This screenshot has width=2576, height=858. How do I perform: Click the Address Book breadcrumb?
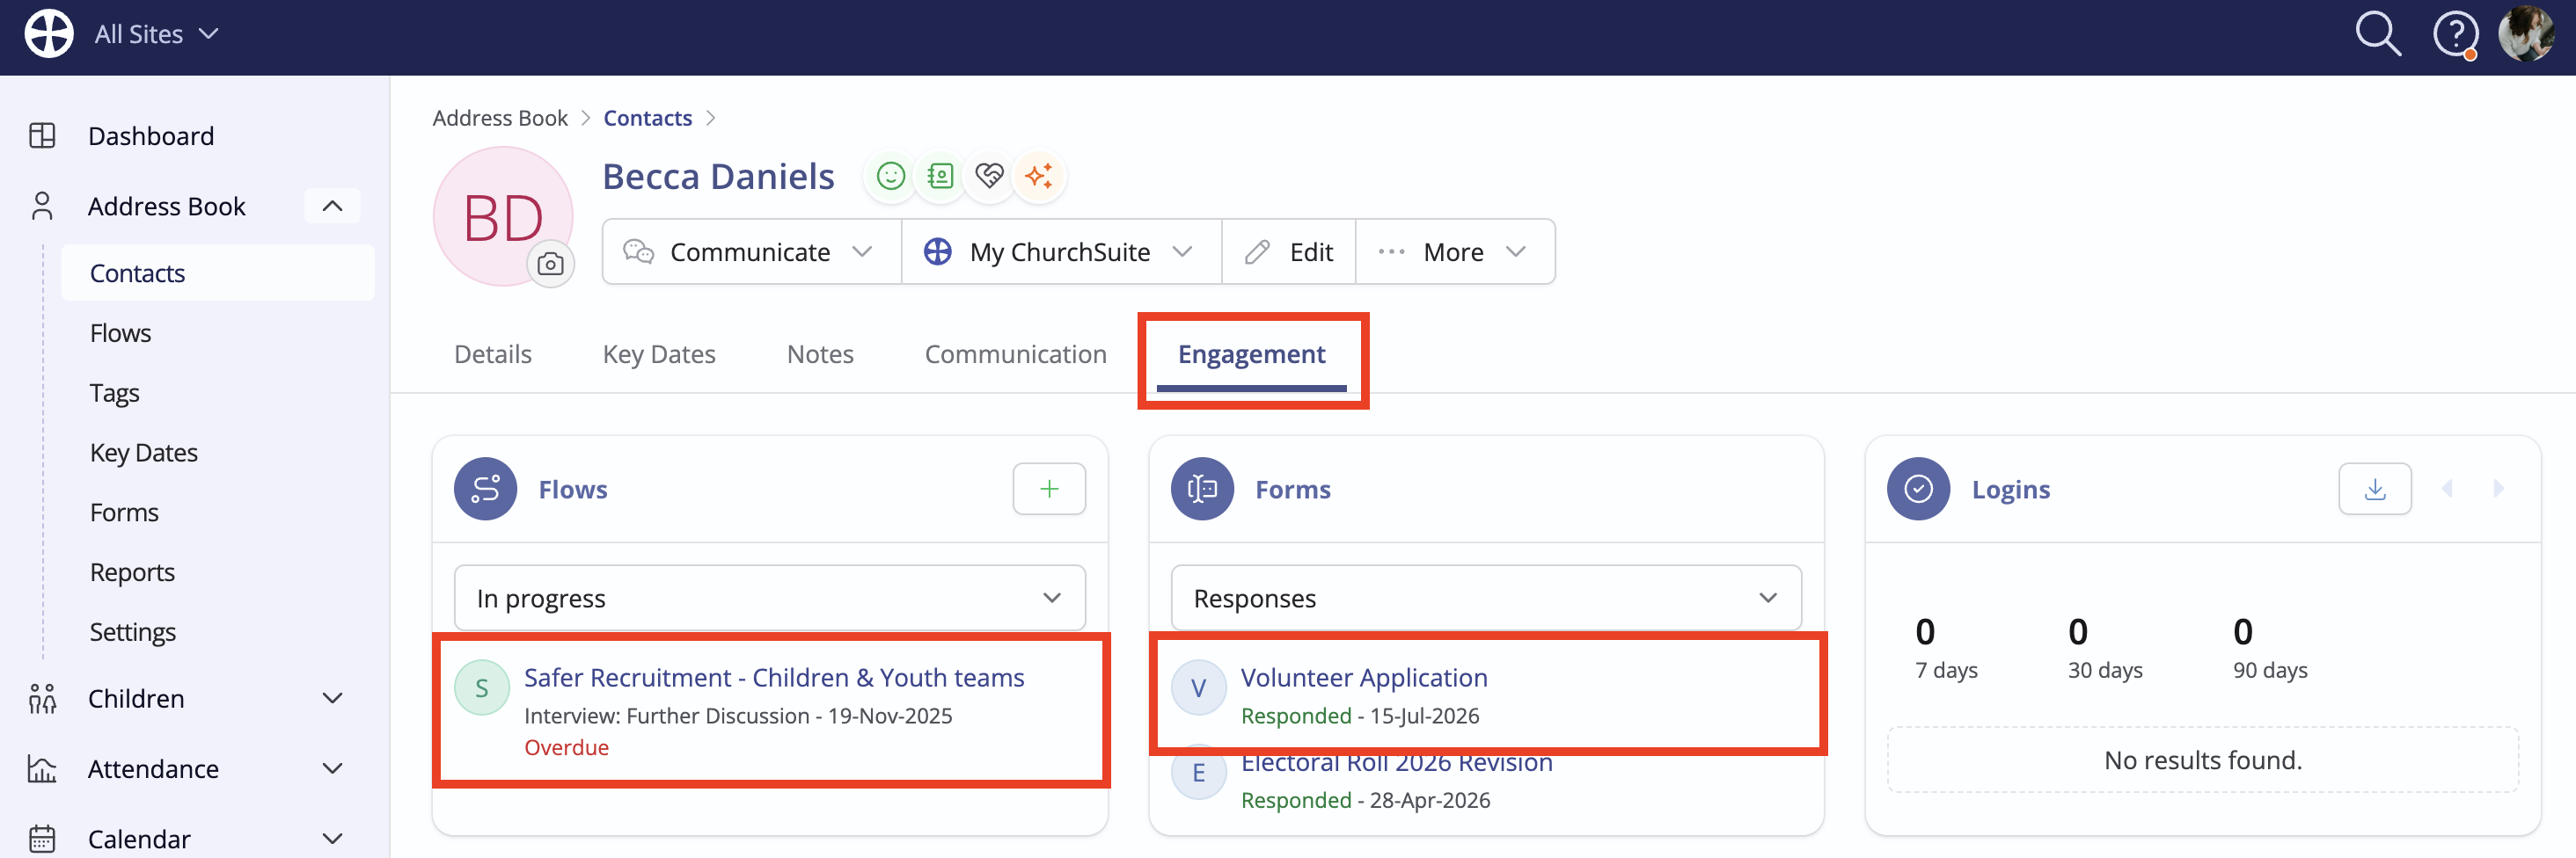click(500, 118)
